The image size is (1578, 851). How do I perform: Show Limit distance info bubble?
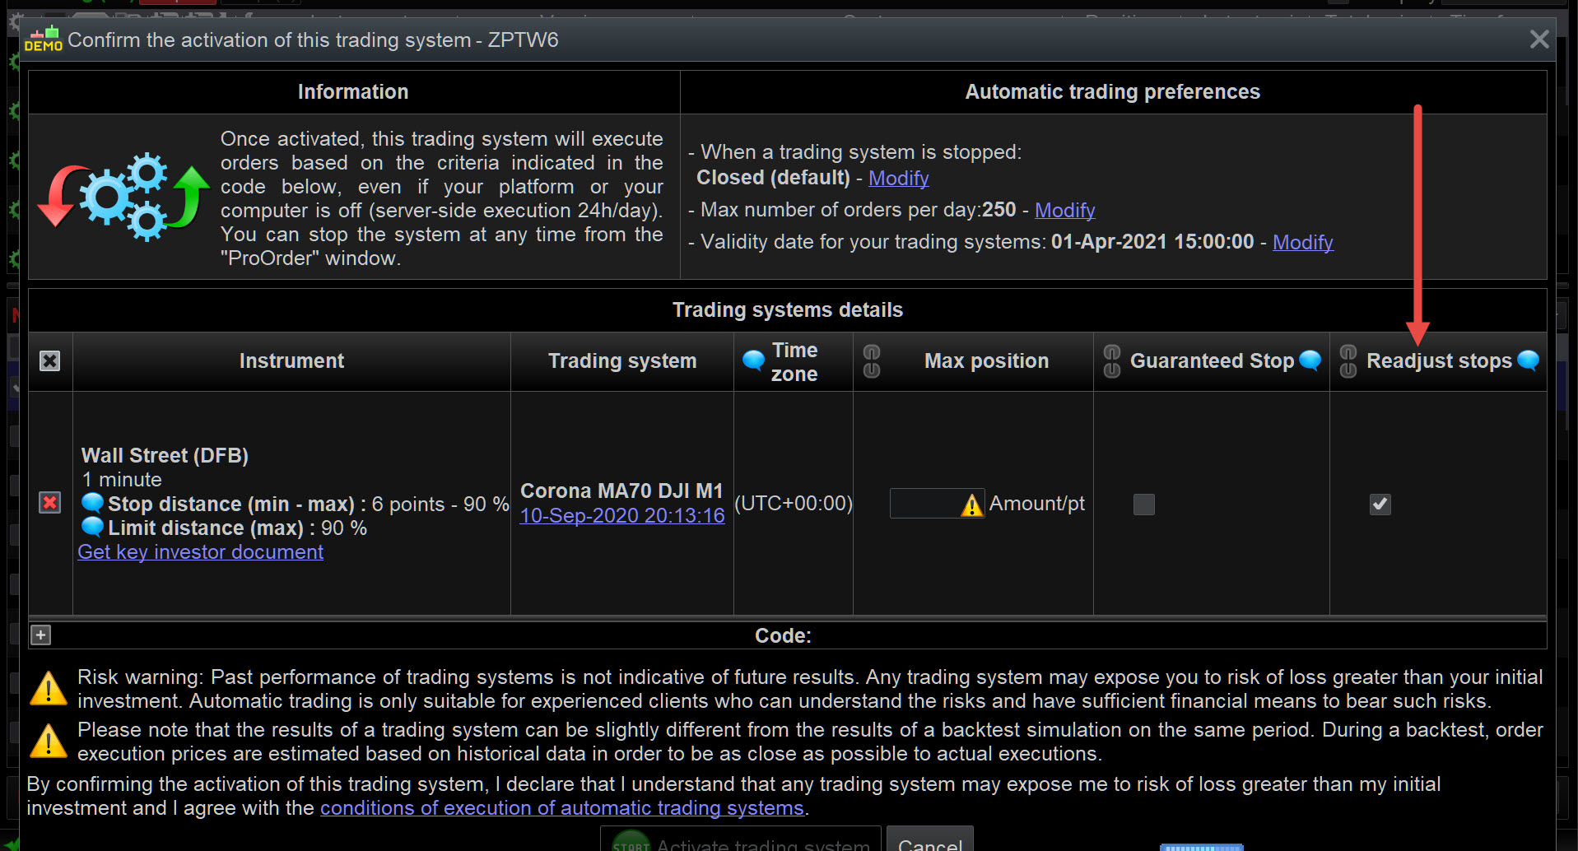[x=92, y=526]
